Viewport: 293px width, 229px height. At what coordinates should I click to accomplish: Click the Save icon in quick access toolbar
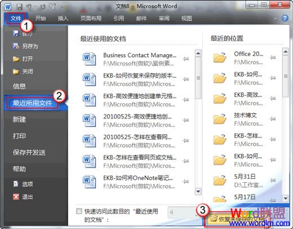19,7
